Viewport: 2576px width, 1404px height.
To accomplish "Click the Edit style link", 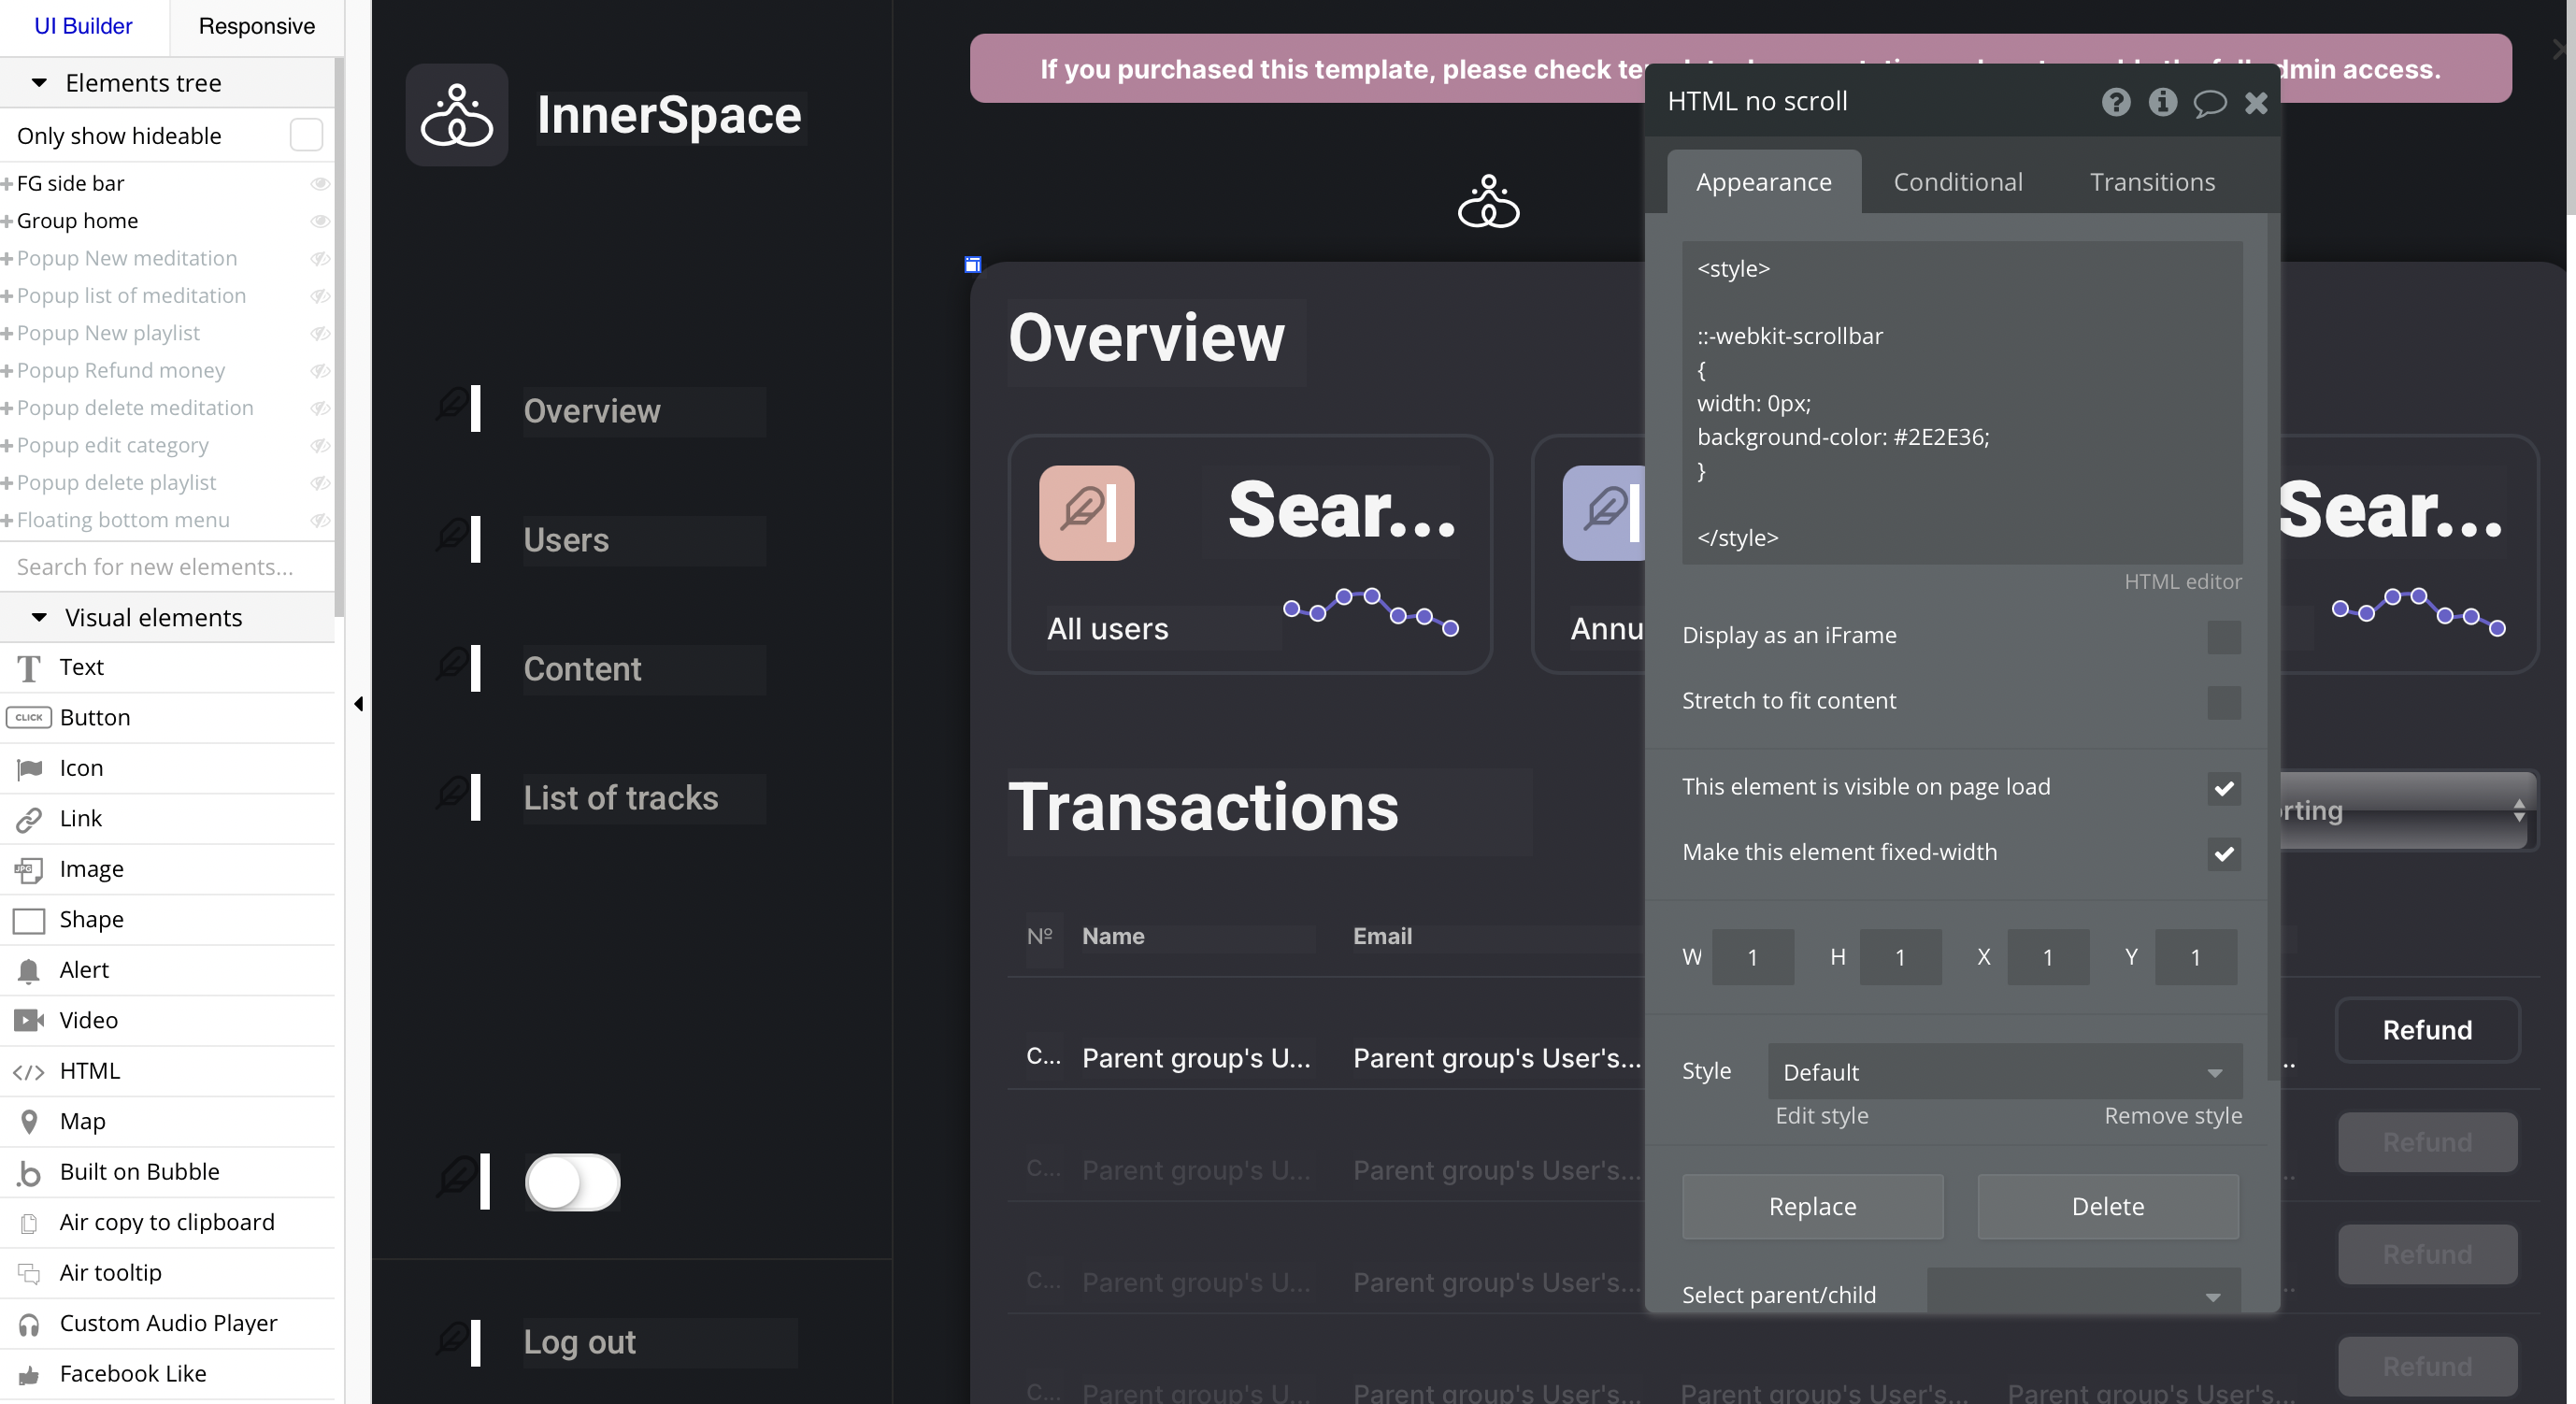I will 1821,1115.
